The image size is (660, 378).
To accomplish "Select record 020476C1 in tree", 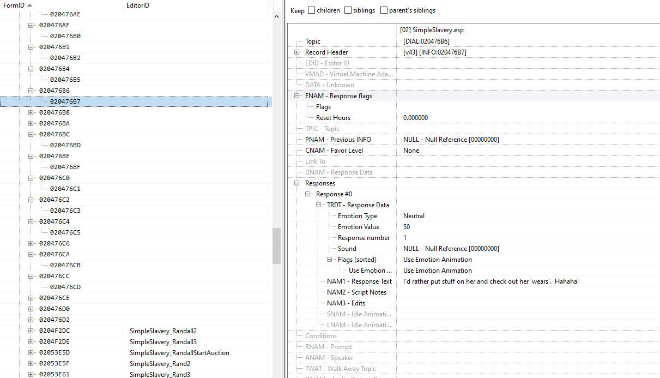I will coord(65,189).
